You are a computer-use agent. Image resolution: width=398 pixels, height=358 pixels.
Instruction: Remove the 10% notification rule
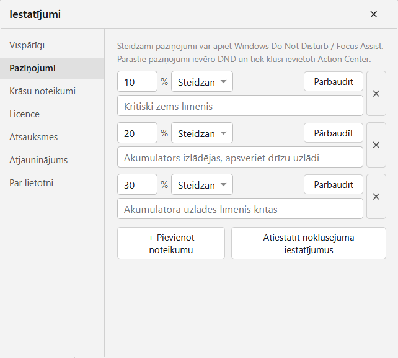coord(376,94)
